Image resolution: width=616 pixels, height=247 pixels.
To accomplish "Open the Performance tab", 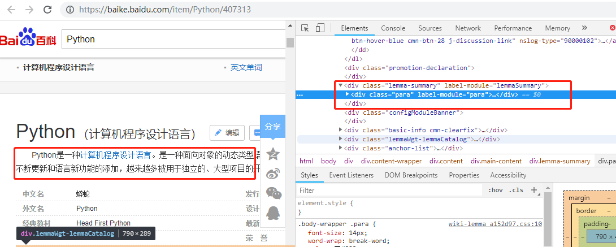I will tap(513, 28).
